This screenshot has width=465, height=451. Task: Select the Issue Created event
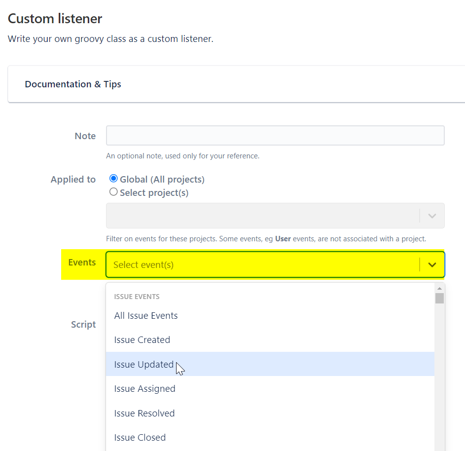click(x=142, y=340)
